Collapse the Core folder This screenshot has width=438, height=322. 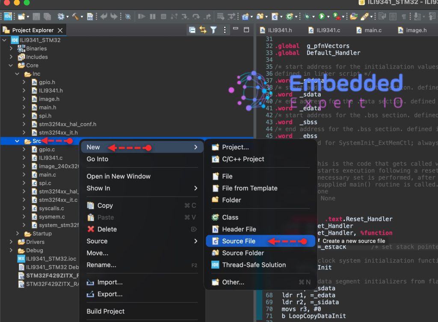coord(11,65)
